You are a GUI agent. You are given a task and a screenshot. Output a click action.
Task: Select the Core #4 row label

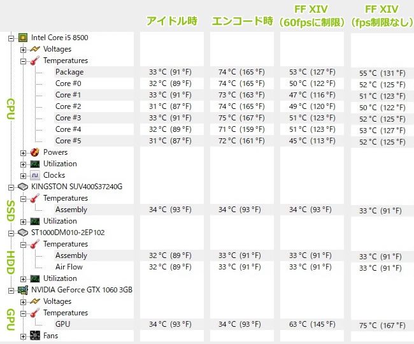coord(68,129)
